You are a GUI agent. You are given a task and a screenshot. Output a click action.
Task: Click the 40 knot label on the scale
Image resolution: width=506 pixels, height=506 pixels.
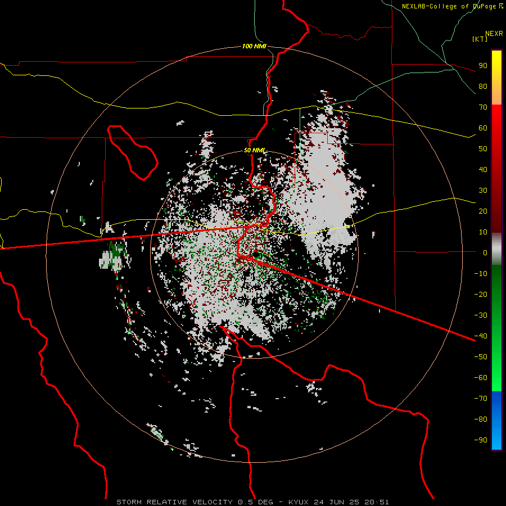pos(483,169)
